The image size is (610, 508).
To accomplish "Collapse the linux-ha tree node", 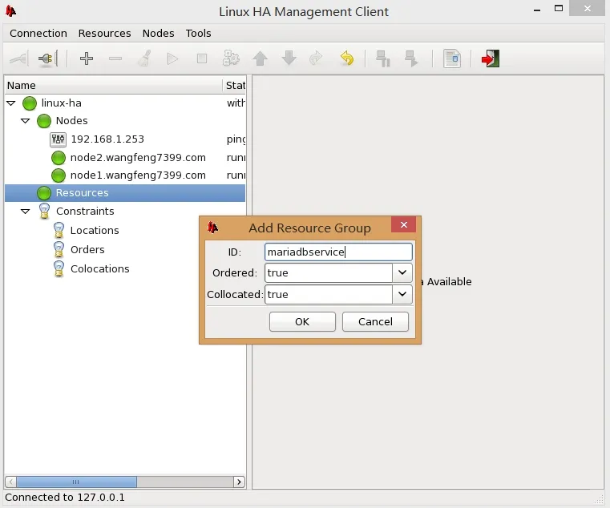I will click(x=11, y=103).
